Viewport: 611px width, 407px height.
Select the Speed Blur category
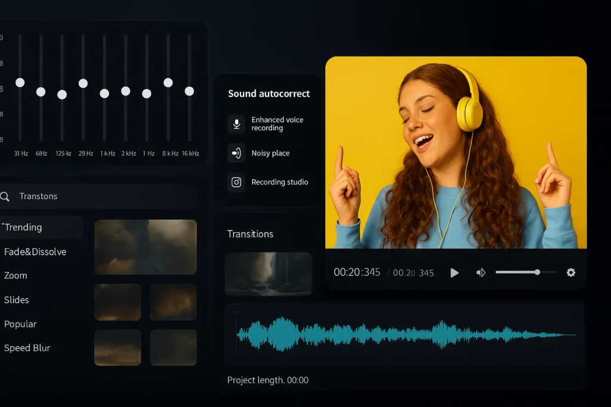(x=27, y=348)
